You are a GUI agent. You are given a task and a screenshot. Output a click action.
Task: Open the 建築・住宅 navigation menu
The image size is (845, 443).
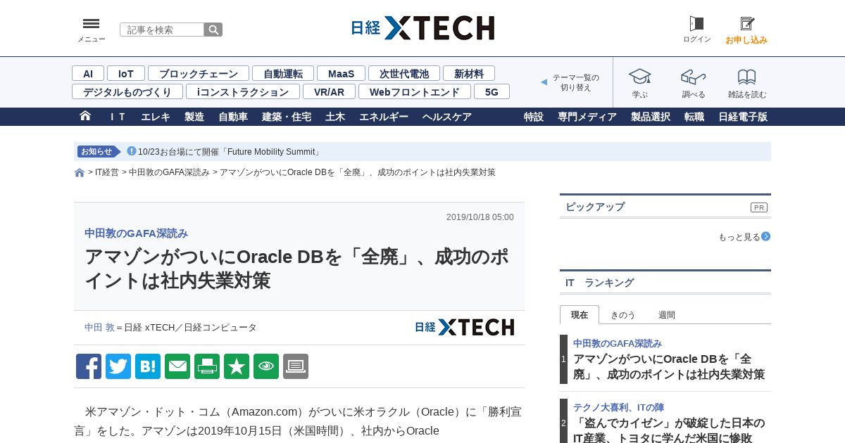(287, 117)
